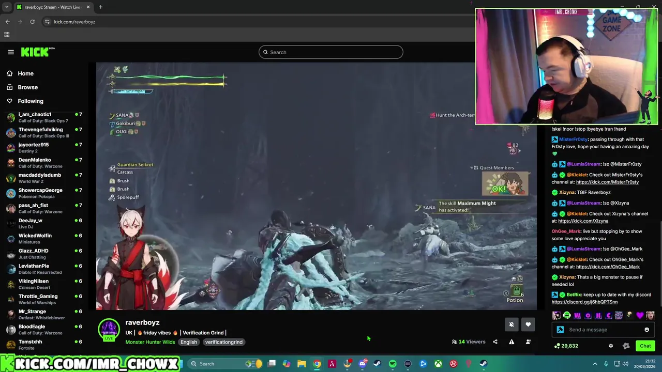This screenshot has width=662, height=372.
Task: Open ShowercapGeorge channel
Action: click(x=44, y=193)
